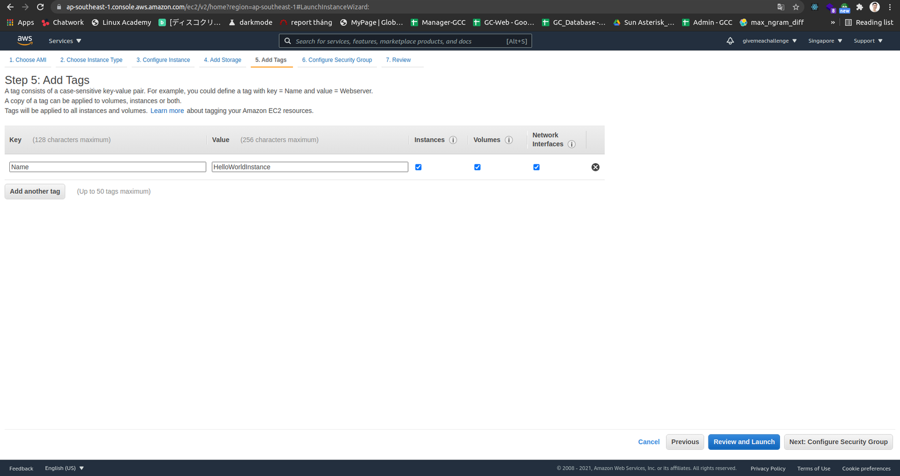
Task: Open the givemeachallenge account menu
Action: [770, 41]
